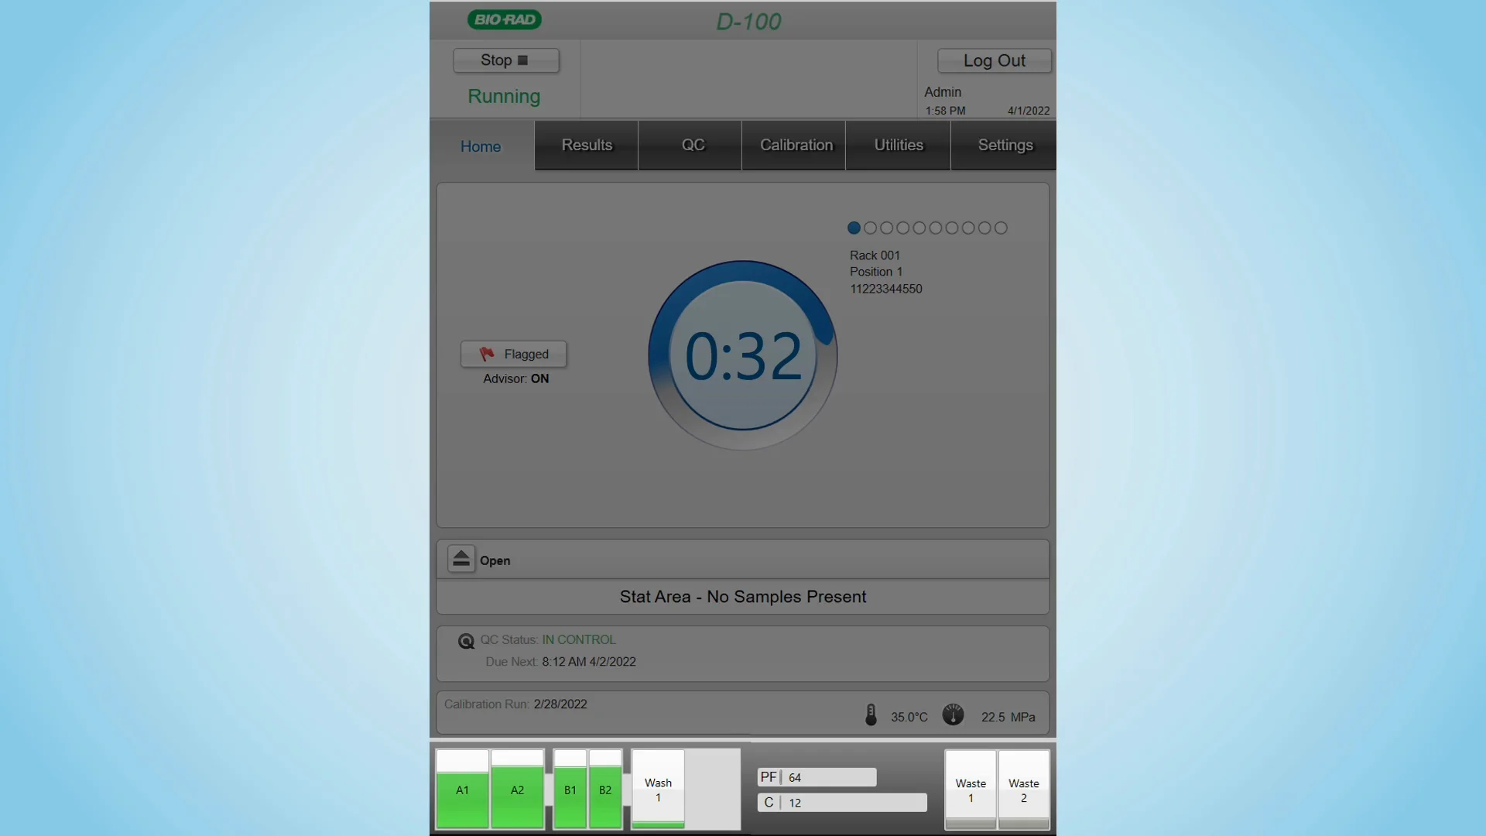Open the Results tab
Screen dimensions: 1486x836
pos(587,146)
